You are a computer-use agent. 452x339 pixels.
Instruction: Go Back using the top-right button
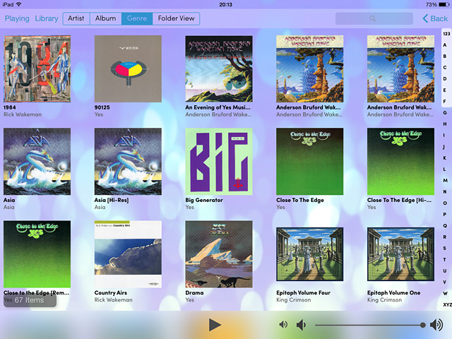click(x=434, y=18)
